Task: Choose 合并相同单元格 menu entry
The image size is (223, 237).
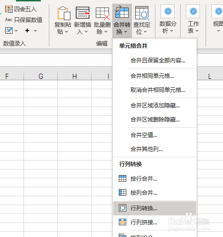Action: click(154, 76)
